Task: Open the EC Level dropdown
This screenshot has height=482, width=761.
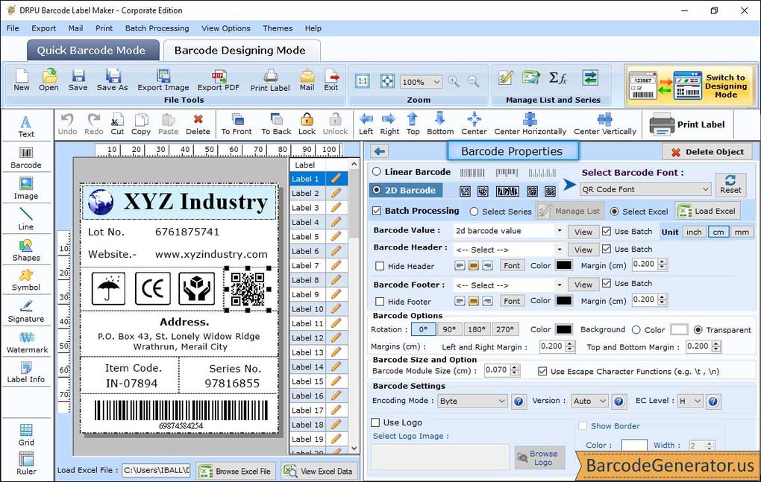Action: pyautogui.click(x=689, y=401)
